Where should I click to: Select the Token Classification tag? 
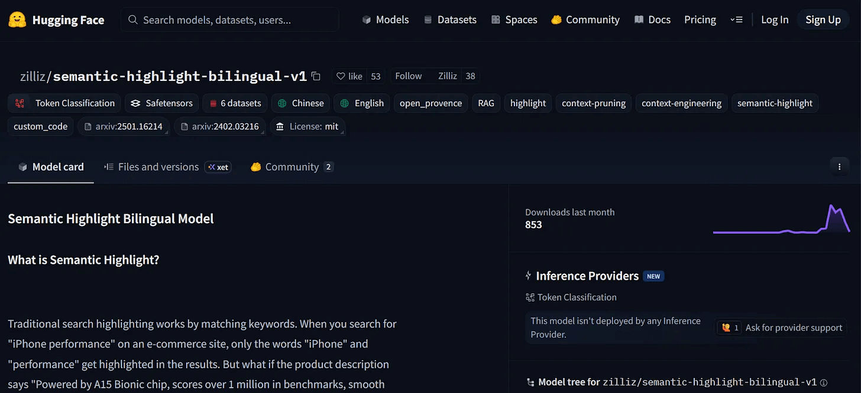tap(64, 103)
